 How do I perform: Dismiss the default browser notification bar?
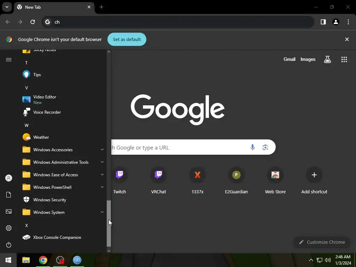(347, 39)
